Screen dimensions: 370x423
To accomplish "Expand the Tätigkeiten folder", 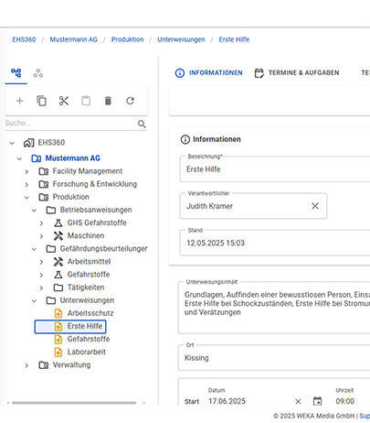I will click(x=41, y=287).
